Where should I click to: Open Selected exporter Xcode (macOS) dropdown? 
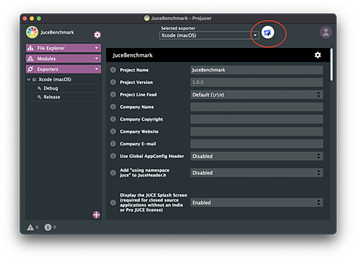coord(209,35)
